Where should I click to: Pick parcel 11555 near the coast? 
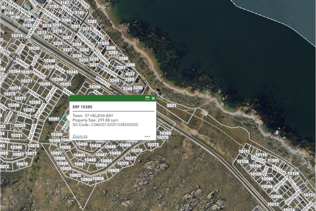coord(103,43)
